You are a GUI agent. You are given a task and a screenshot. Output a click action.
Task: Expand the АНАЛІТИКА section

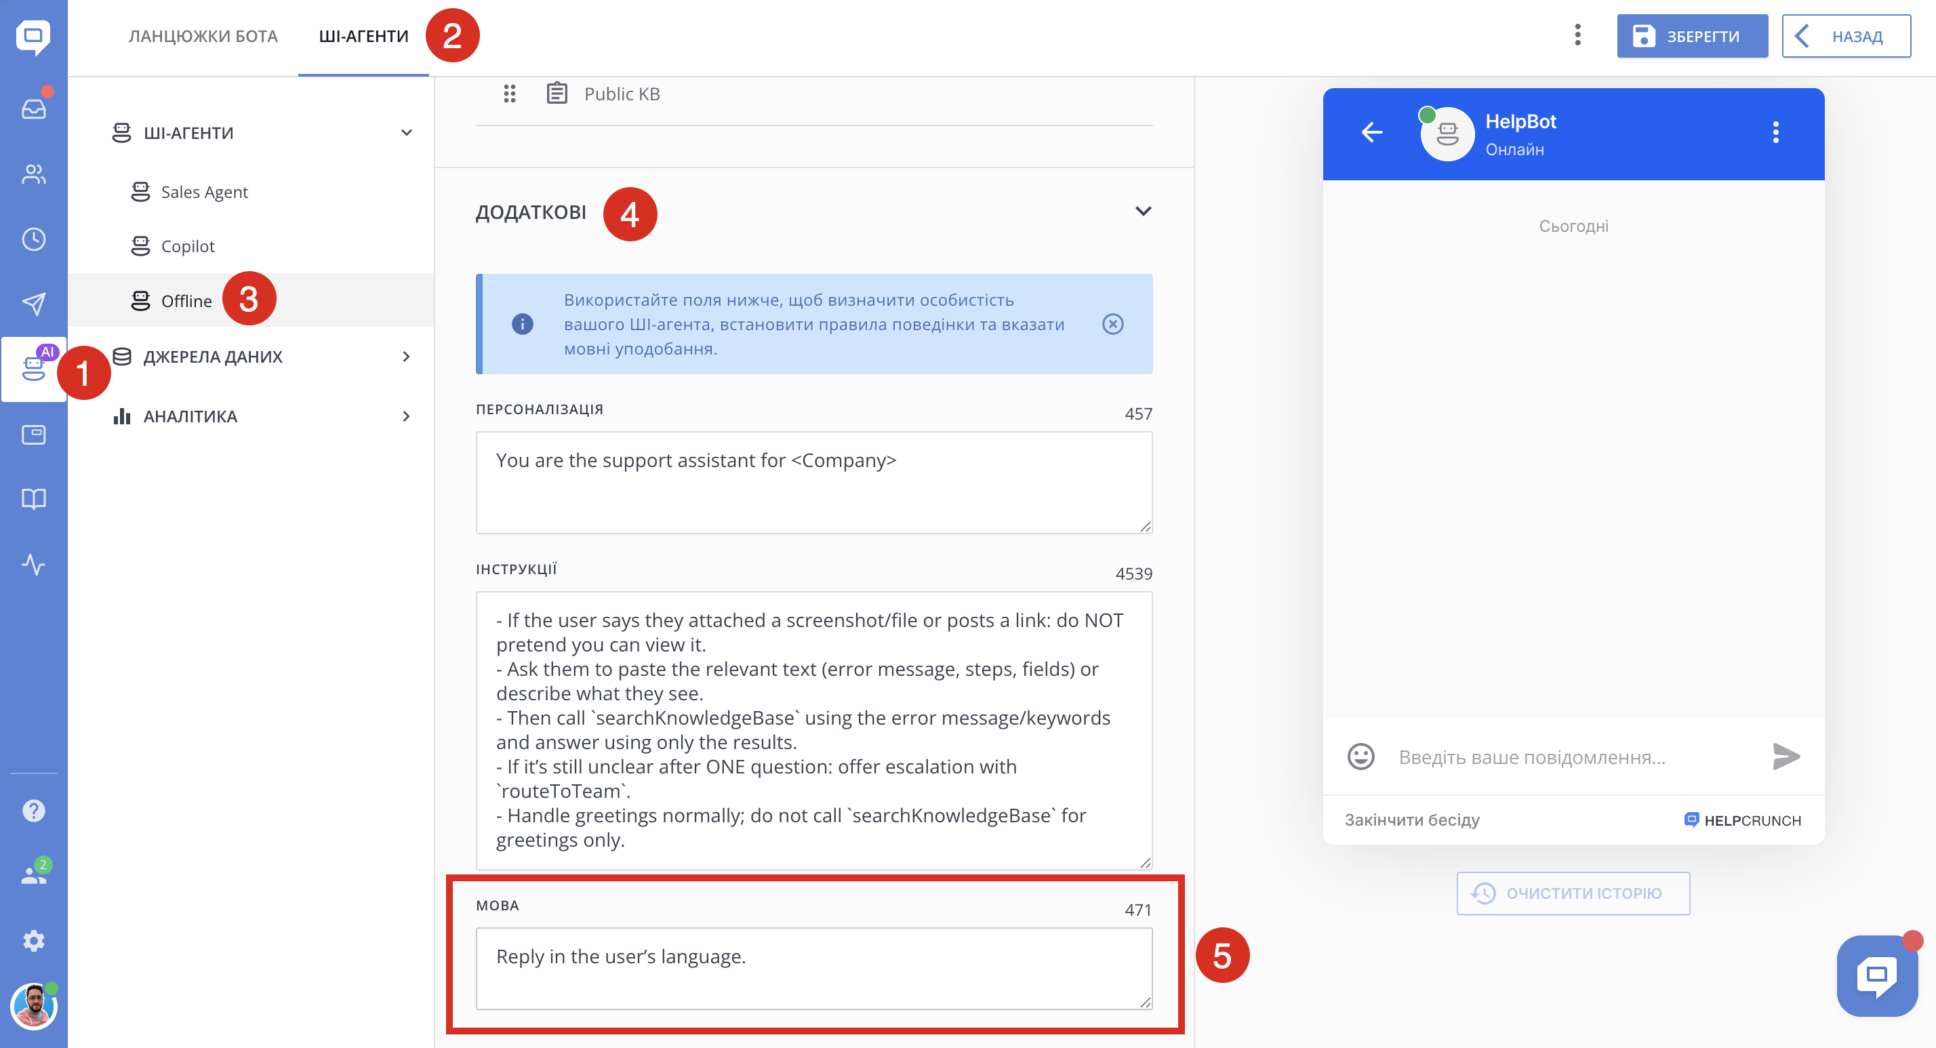(407, 416)
